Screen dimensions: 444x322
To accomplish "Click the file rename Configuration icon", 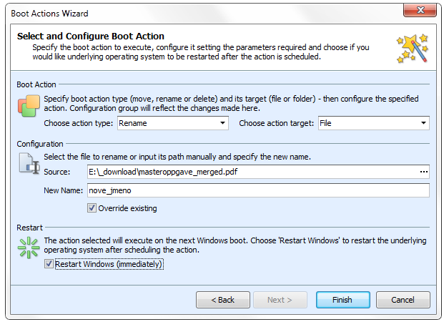I will click(29, 164).
